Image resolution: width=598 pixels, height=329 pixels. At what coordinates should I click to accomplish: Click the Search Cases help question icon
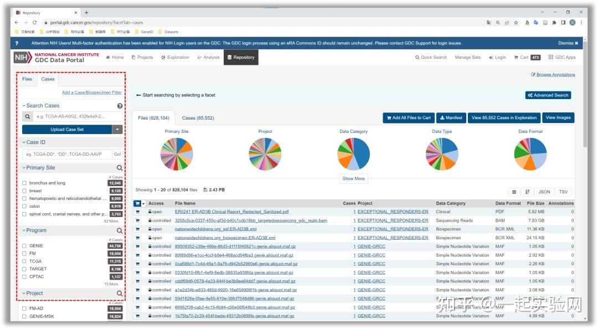(x=120, y=106)
